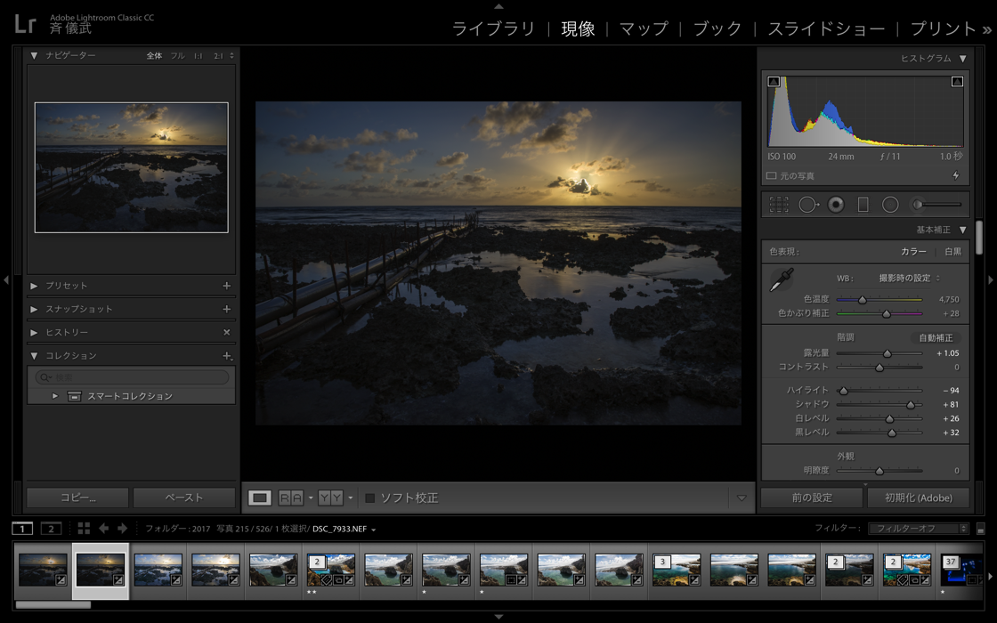
Task: Open grid view from filmstrip bar
Action: coord(84,529)
